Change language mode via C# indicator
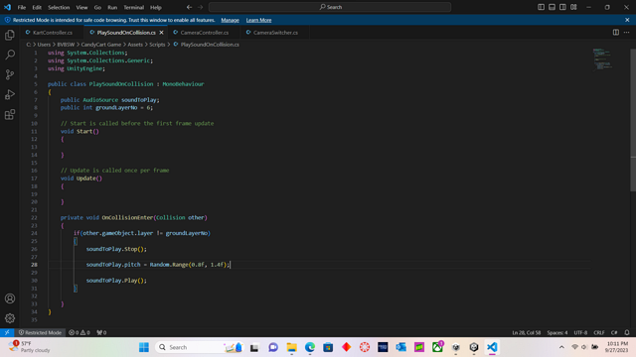The width and height of the screenshot is (636, 357). point(614,332)
